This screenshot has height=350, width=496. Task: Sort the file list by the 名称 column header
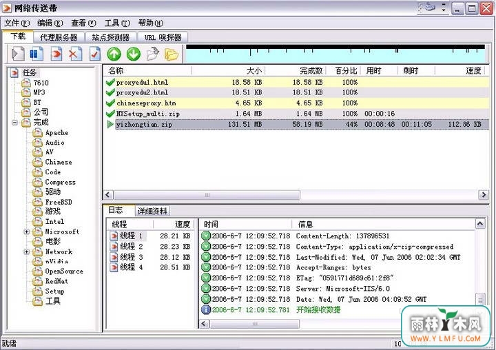tap(147, 70)
